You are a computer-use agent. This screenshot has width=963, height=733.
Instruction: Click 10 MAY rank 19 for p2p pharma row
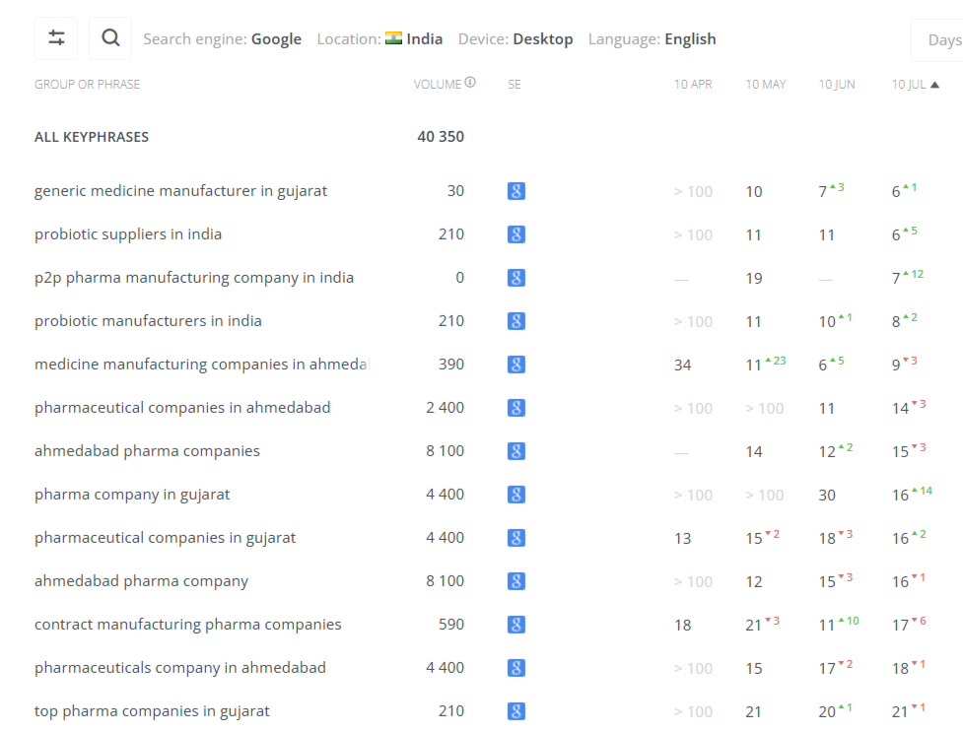[x=754, y=279]
